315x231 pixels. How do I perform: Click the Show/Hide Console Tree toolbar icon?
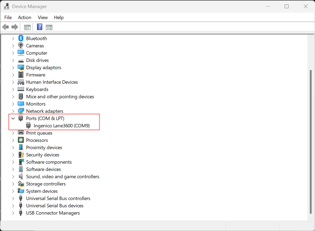point(27,27)
